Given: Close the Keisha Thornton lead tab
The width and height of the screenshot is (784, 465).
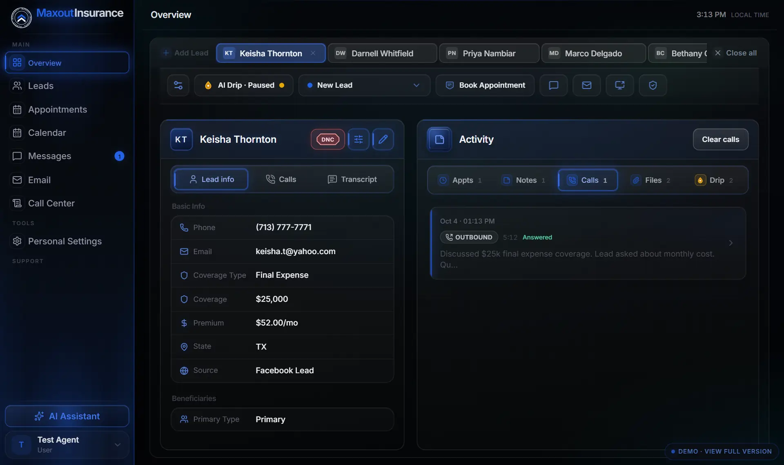Looking at the screenshot, I should pyautogui.click(x=313, y=53).
